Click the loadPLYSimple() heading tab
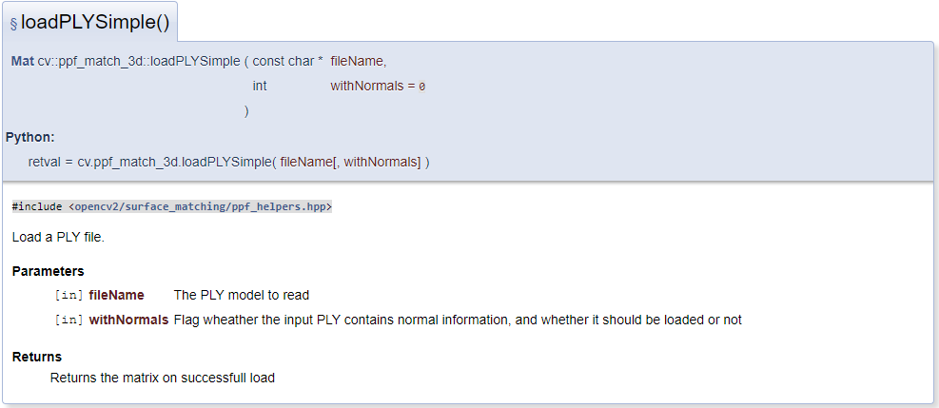939x408 pixels. point(89,22)
